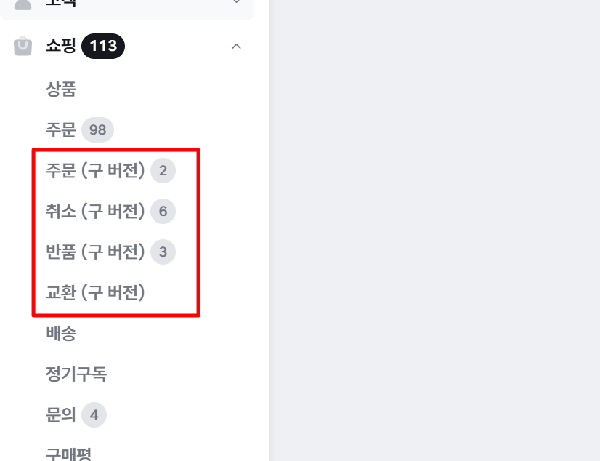Viewport: 600px width, 461px height.
Task: Click the 3 badge beside 반품 (구 버전)
Action: point(163,252)
